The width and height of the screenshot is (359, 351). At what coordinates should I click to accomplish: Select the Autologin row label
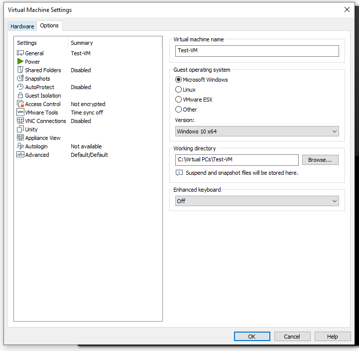point(36,146)
